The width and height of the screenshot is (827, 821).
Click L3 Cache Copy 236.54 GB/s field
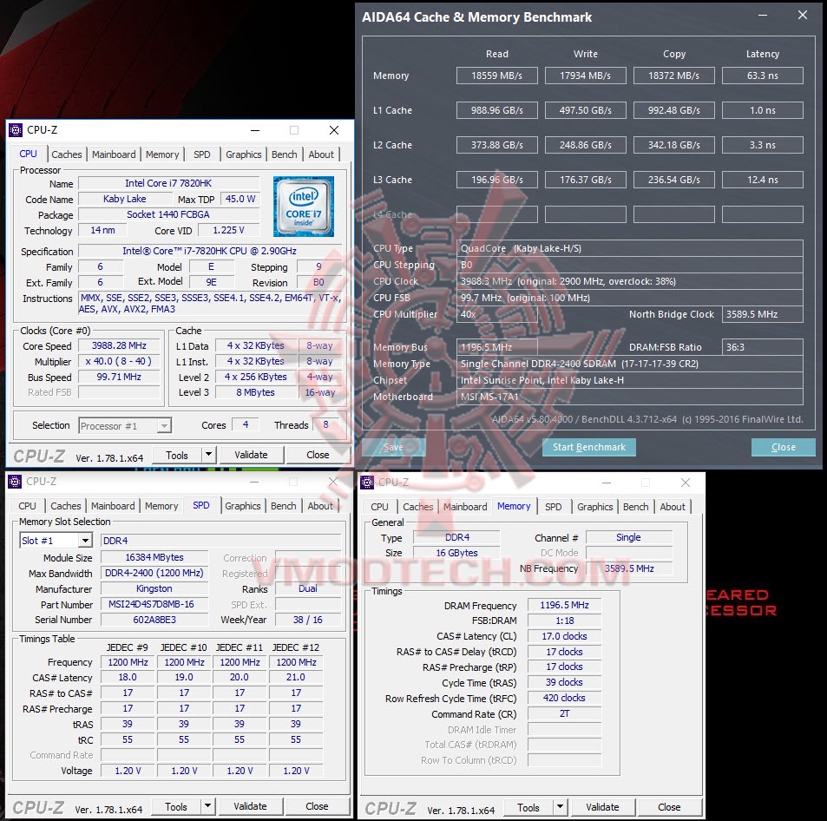tap(674, 180)
